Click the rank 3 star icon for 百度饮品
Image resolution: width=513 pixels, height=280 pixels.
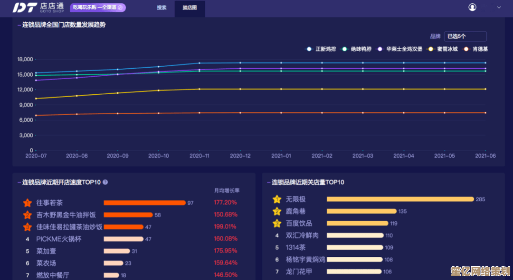(x=277, y=223)
